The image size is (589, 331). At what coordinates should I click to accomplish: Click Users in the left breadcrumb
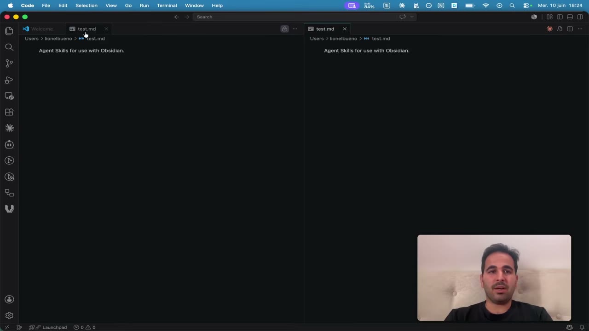pyautogui.click(x=32, y=39)
